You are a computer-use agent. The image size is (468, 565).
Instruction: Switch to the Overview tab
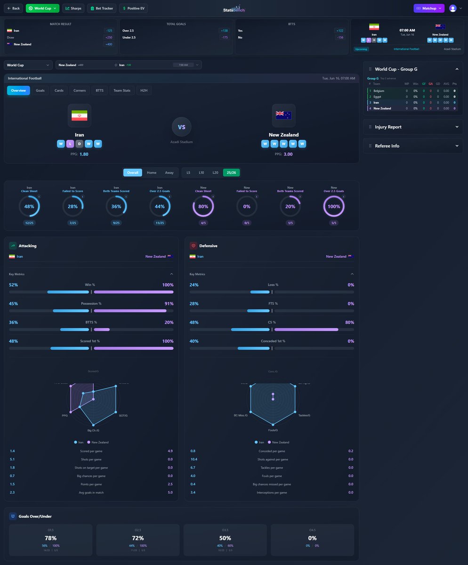[x=18, y=90]
